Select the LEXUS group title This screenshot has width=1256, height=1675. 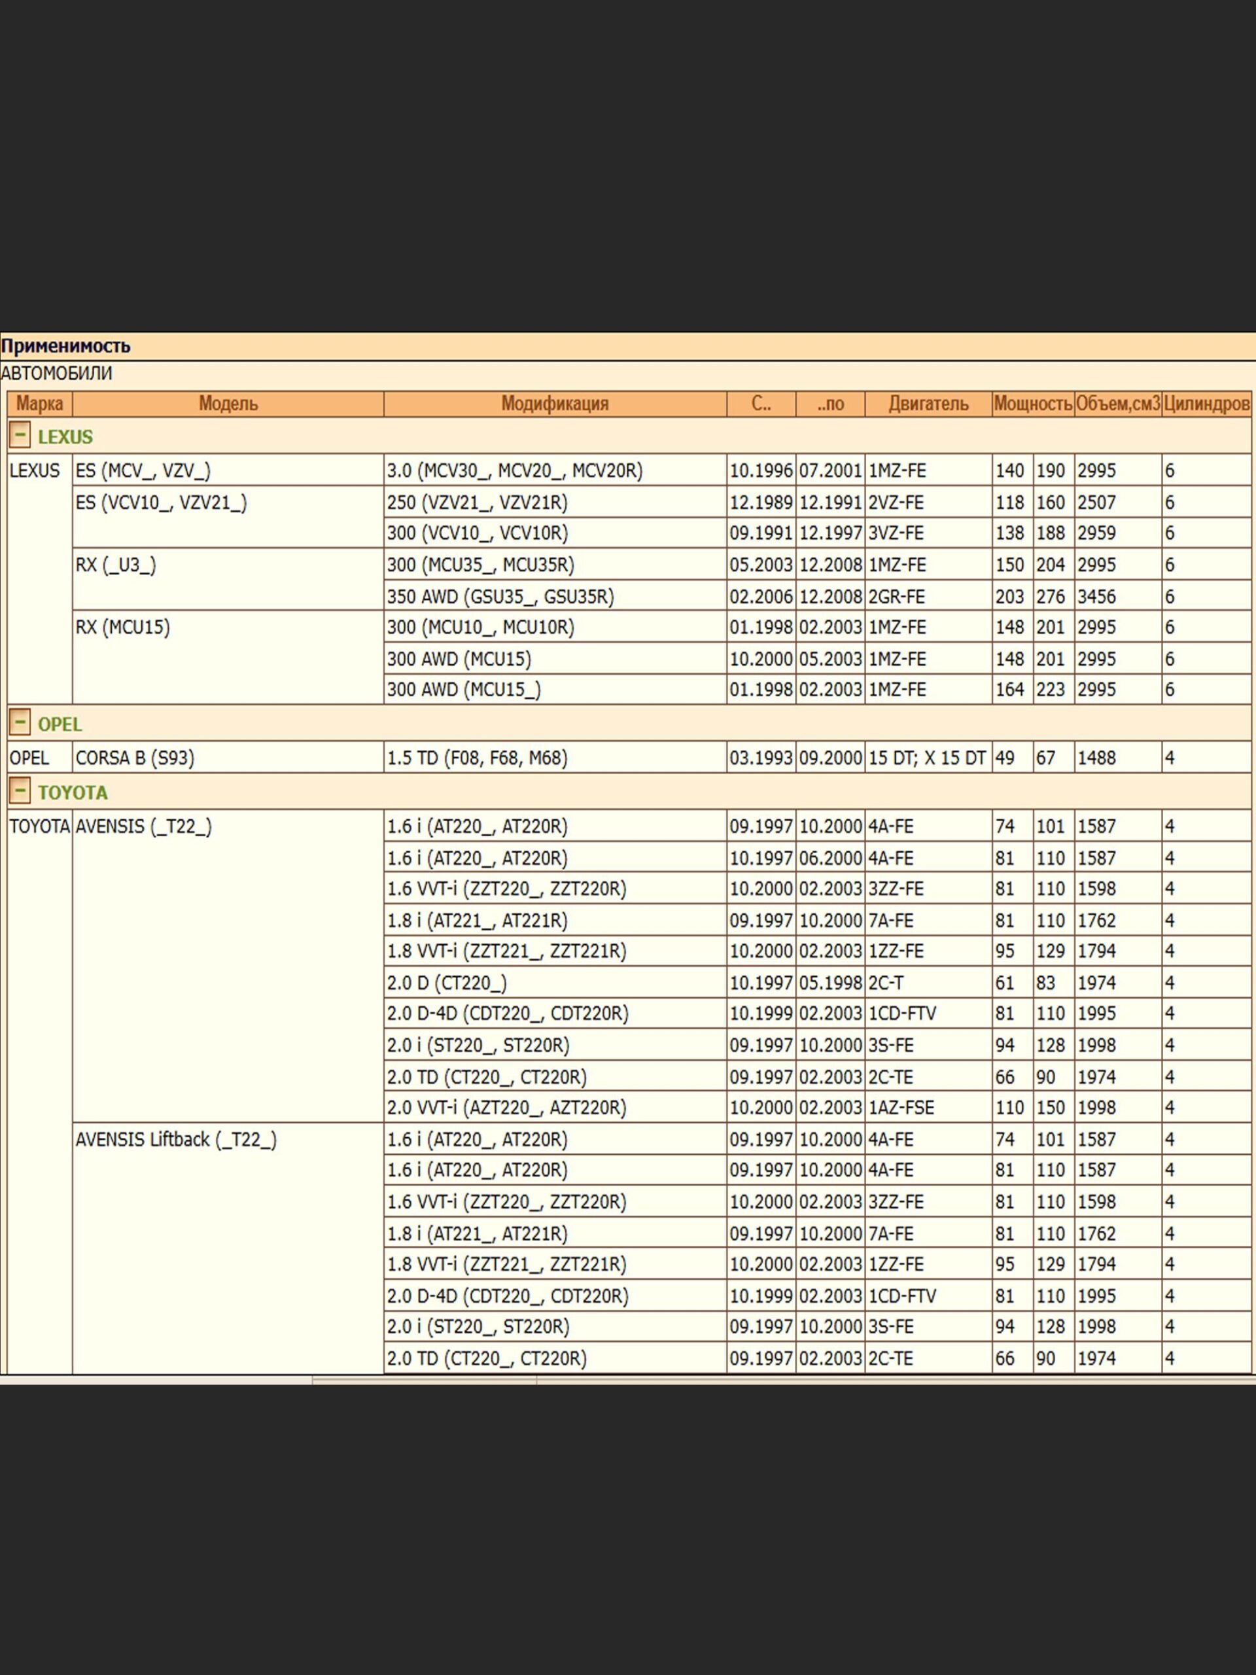pyautogui.click(x=65, y=437)
